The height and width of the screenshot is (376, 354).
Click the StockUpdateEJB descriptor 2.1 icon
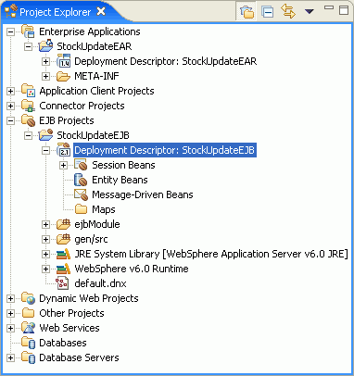(x=64, y=150)
